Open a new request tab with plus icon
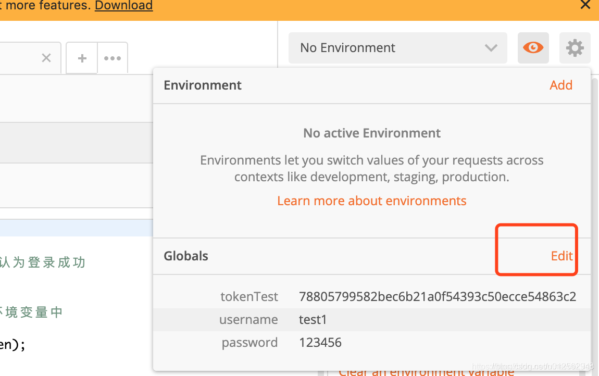The width and height of the screenshot is (599, 376). [82, 58]
